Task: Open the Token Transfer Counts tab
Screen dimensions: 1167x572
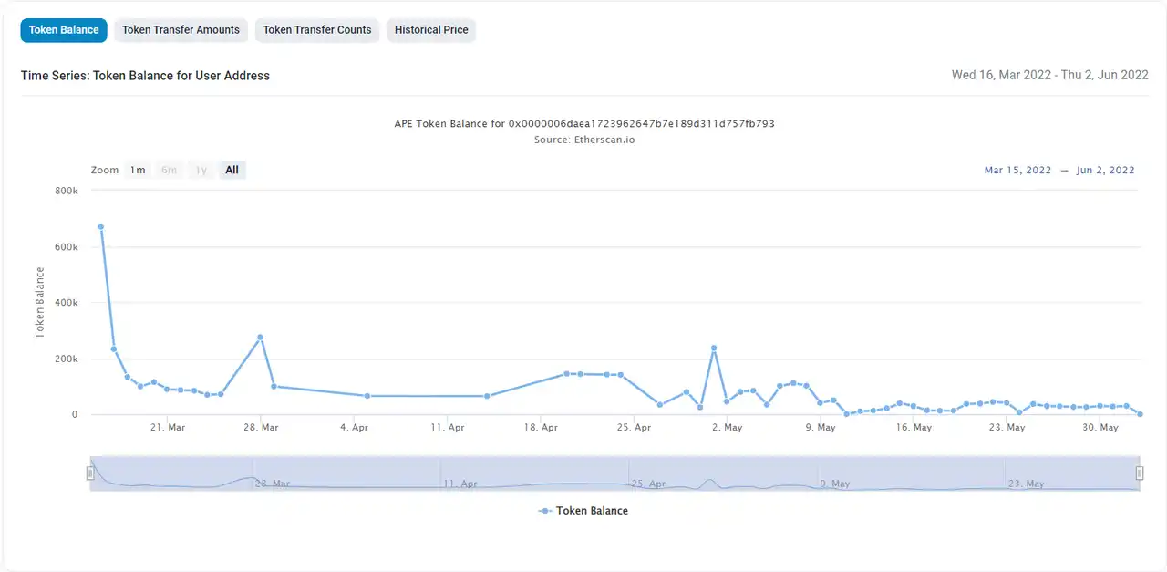Action: coord(317,30)
